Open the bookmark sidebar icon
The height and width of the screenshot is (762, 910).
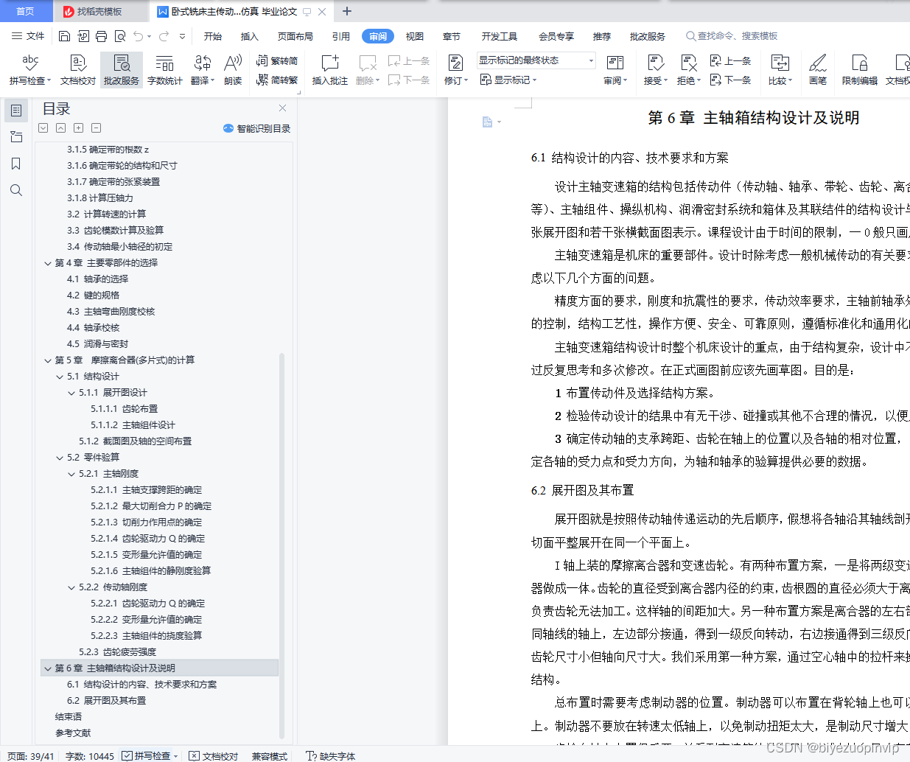(16, 164)
